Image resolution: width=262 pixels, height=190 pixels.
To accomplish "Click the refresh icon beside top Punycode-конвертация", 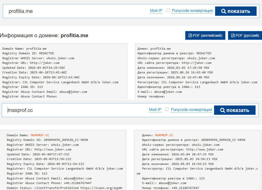I will click(x=168, y=10).
